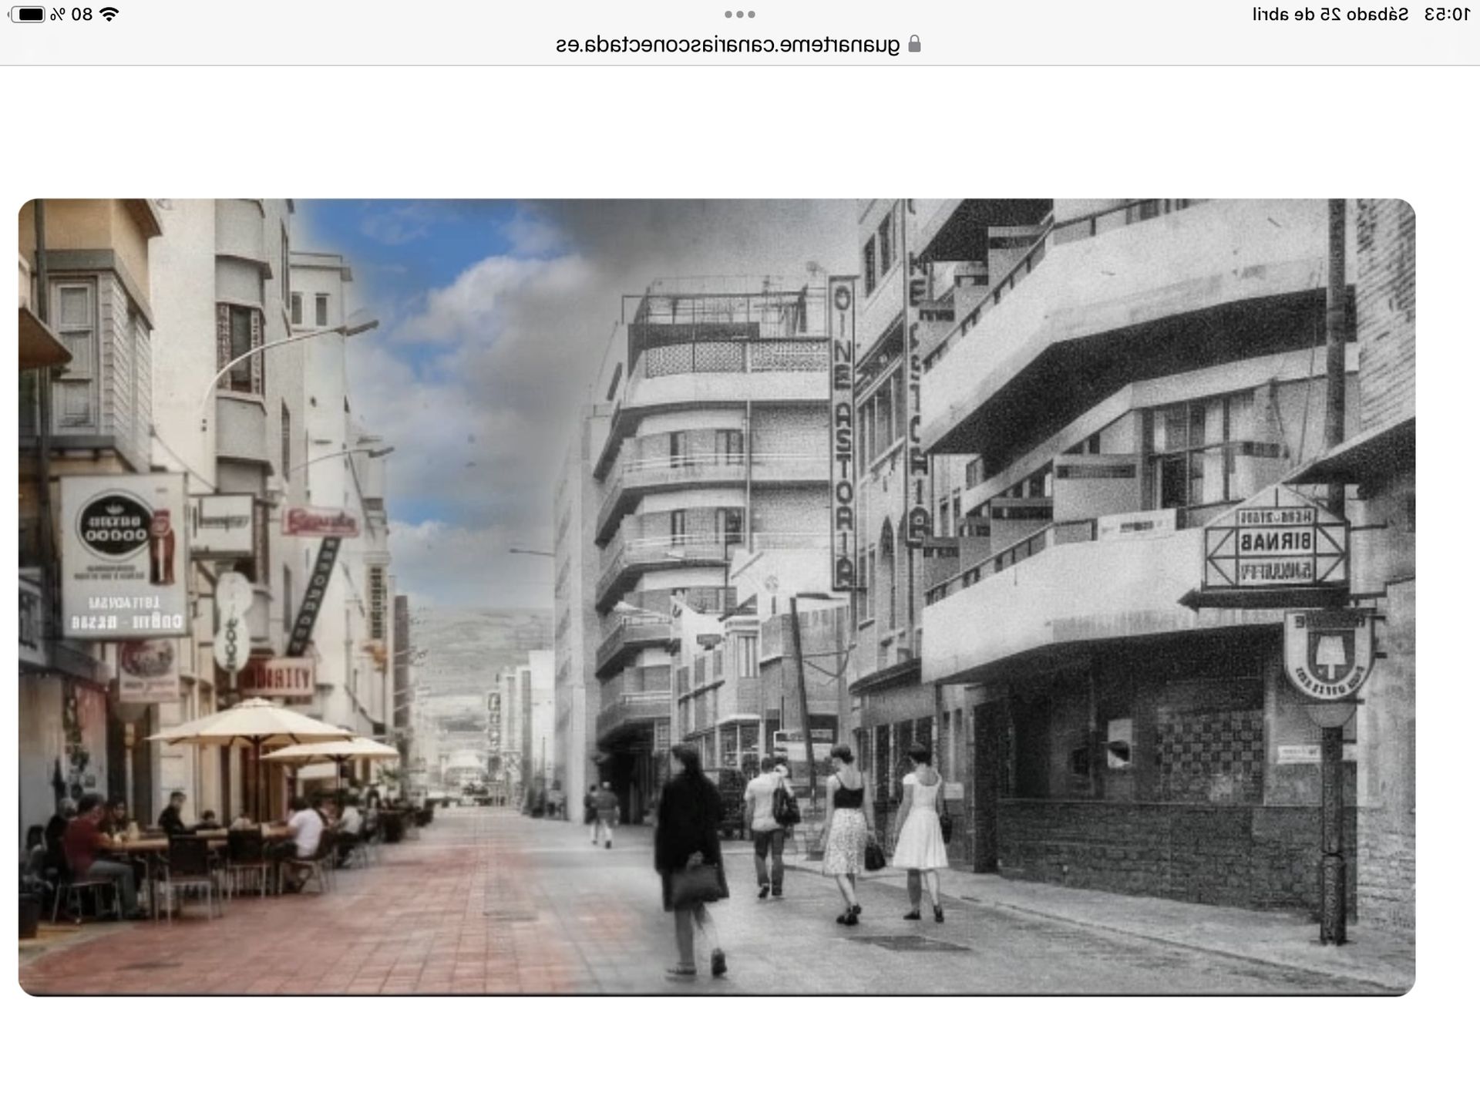
Task: Tap the guanarteme.canariasconectada.es address bar
Action: (738, 45)
